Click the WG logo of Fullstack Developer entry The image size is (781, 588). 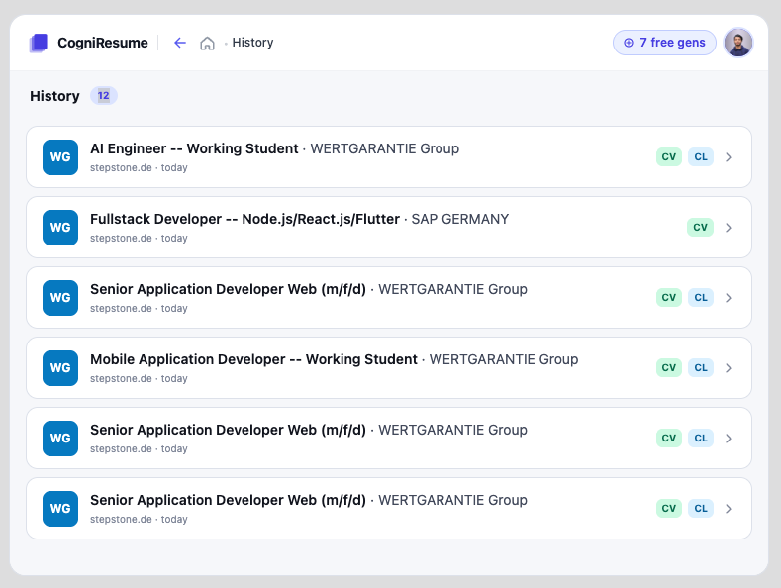(60, 228)
